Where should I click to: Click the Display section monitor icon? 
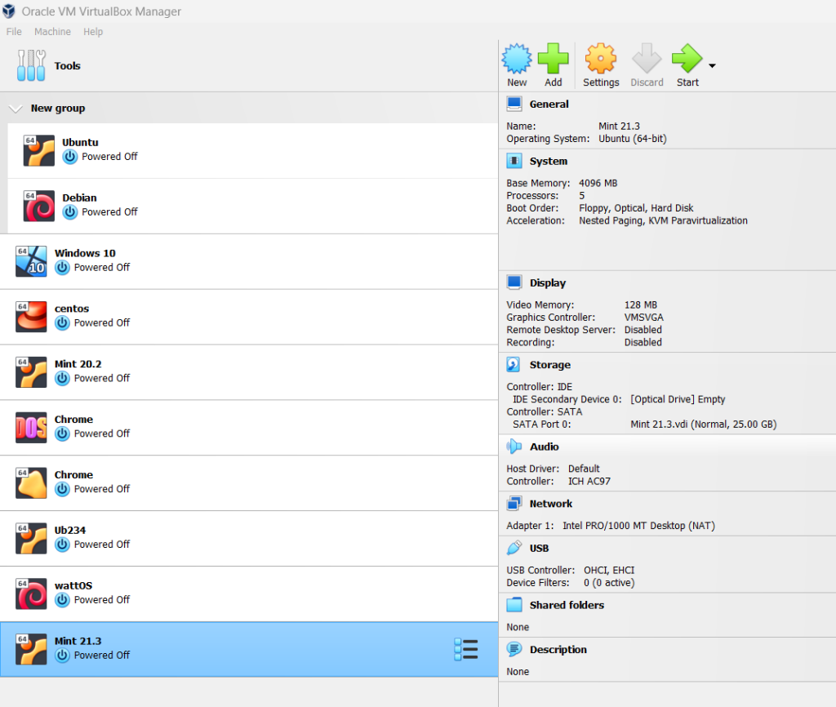pos(514,282)
